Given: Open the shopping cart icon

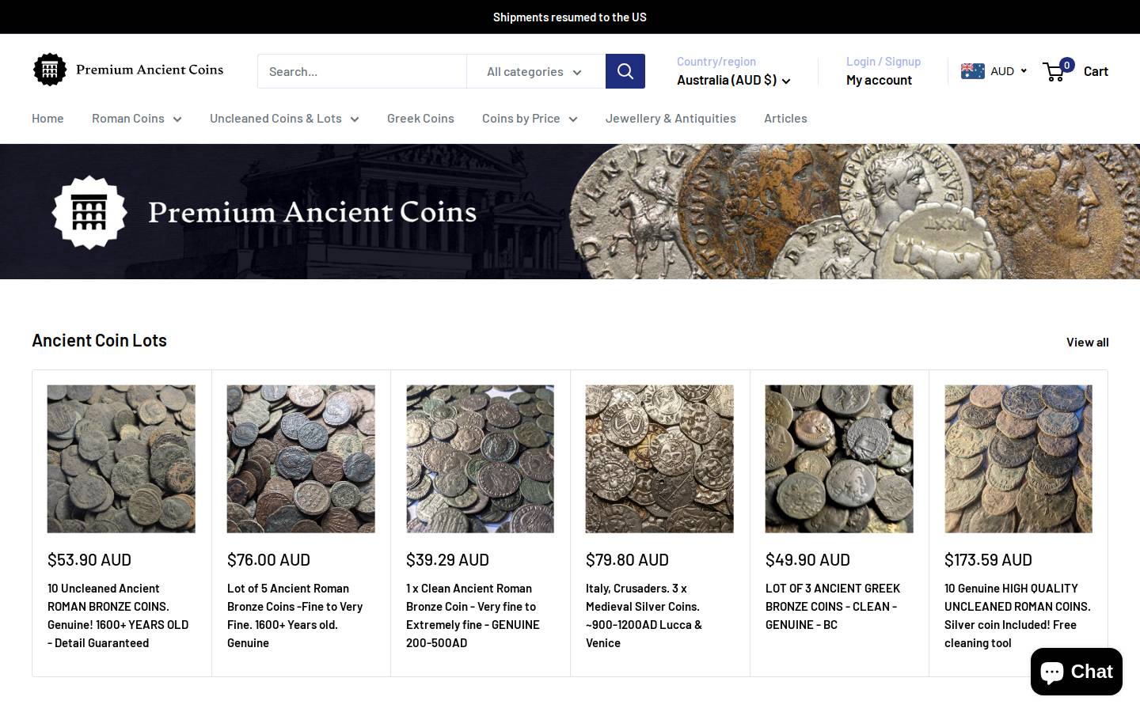Looking at the screenshot, I should pos(1054,71).
